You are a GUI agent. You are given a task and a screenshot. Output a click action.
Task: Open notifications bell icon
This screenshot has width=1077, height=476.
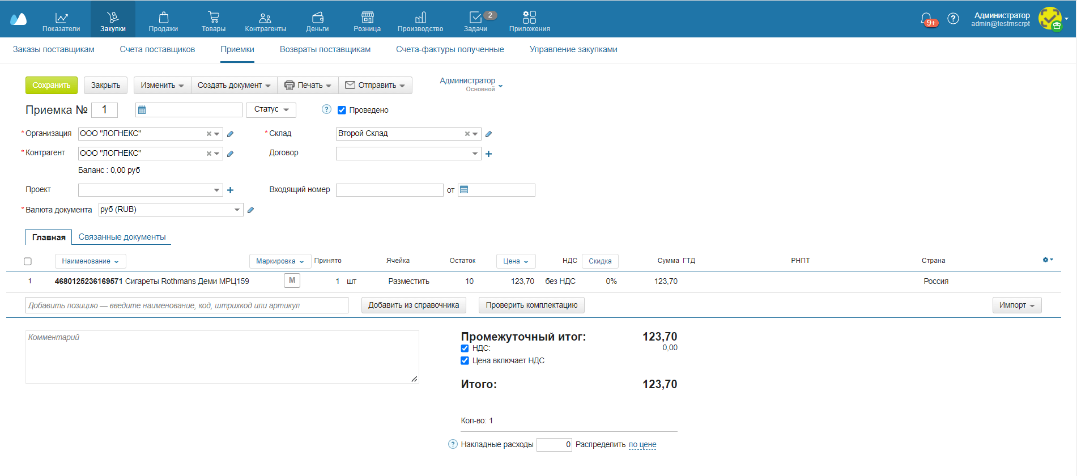click(x=927, y=19)
